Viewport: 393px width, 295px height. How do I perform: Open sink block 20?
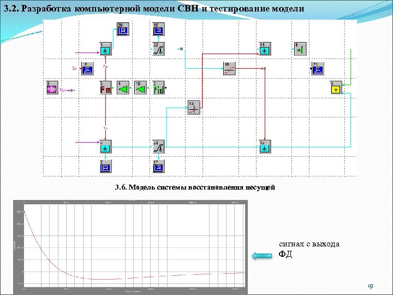123,29
